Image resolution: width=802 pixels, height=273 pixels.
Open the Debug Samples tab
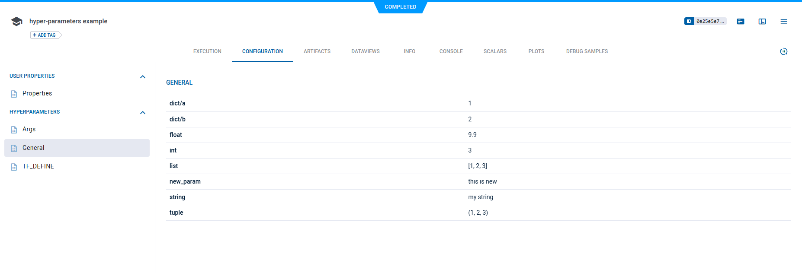[x=587, y=51]
